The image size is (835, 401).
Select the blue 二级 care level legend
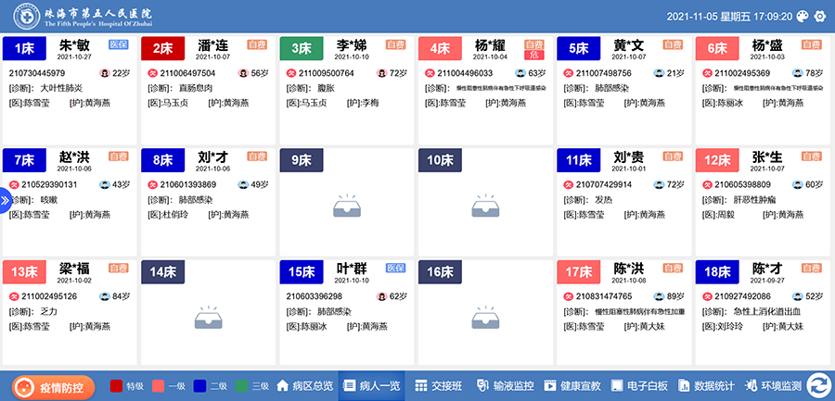click(x=199, y=385)
